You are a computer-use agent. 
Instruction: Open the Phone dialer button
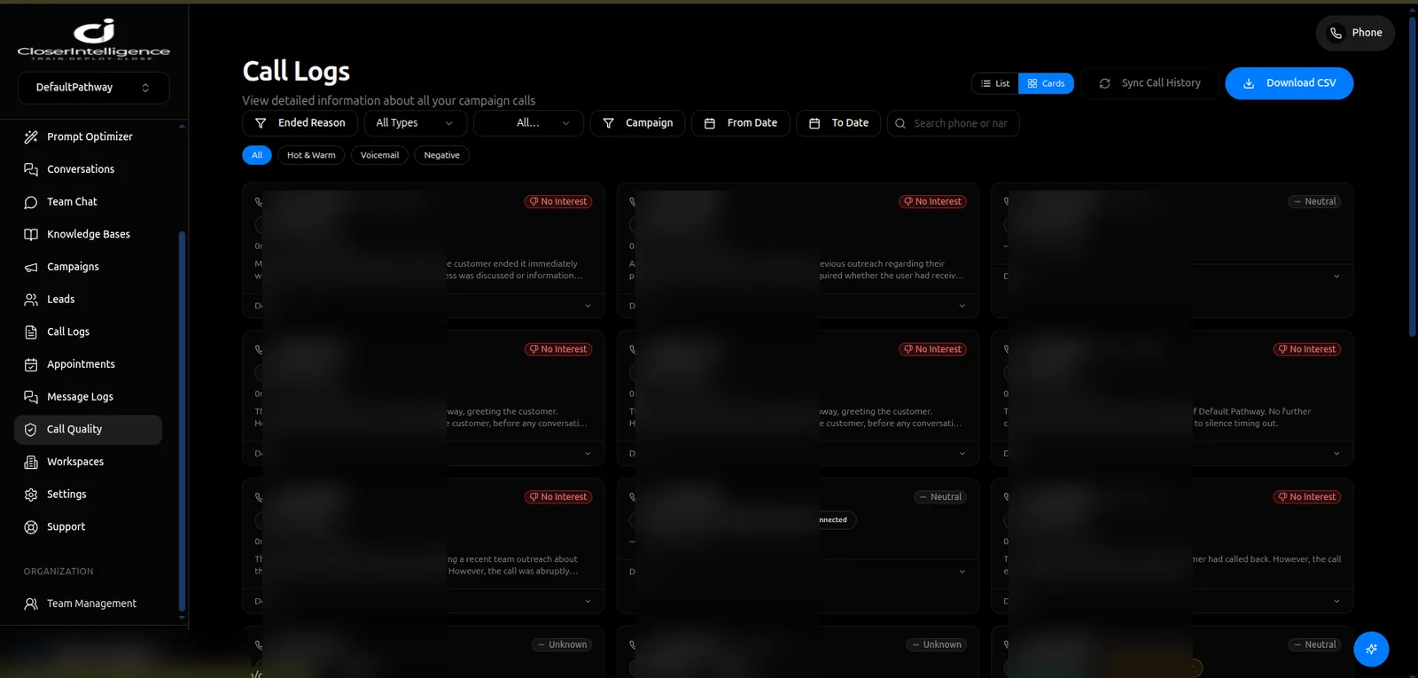pos(1355,33)
